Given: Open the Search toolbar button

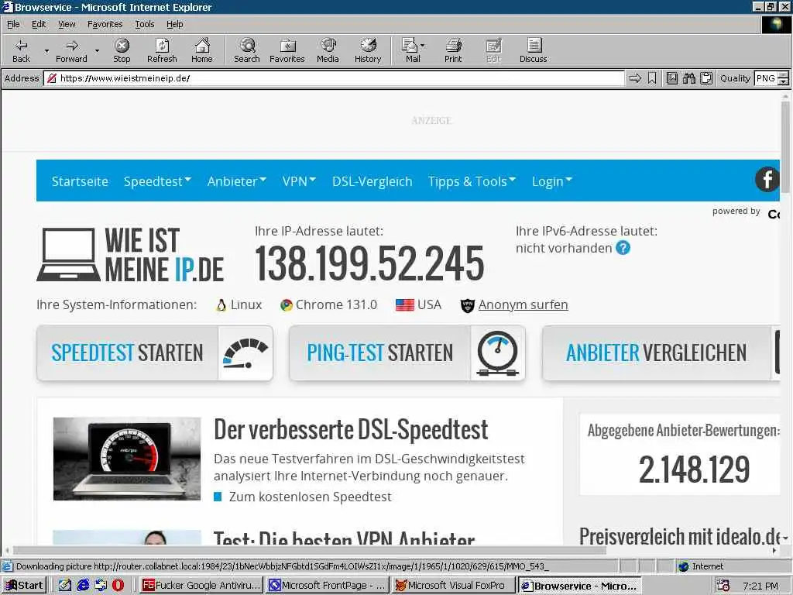Looking at the screenshot, I should 247,50.
